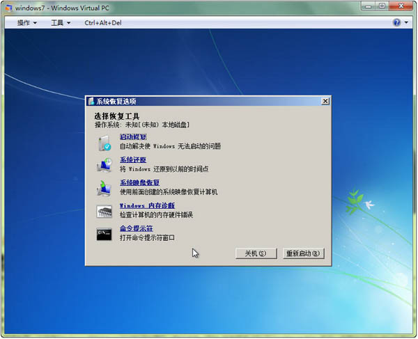The width and height of the screenshot is (418, 339).
Task: Select the 系统映像恢复 link
Action: click(x=139, y=182)
